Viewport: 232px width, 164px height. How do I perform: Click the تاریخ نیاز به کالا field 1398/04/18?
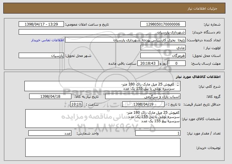(50, 97)
